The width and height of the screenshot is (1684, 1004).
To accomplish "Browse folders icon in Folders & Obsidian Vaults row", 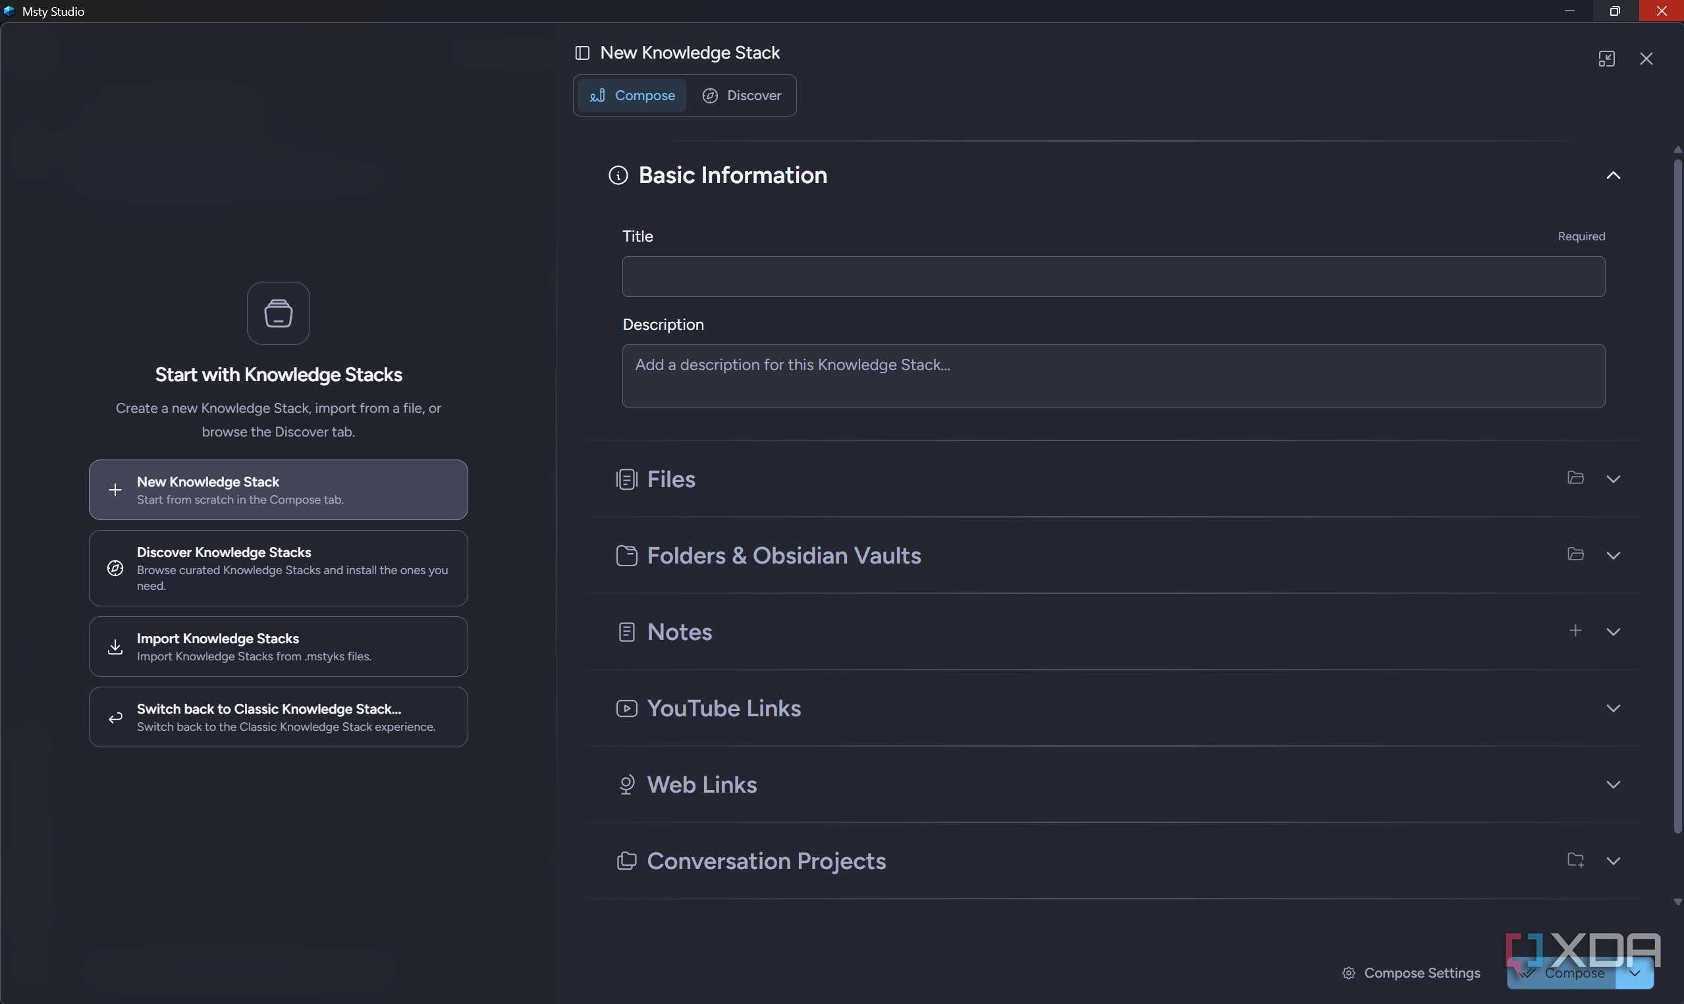I will pos(1575,554).
